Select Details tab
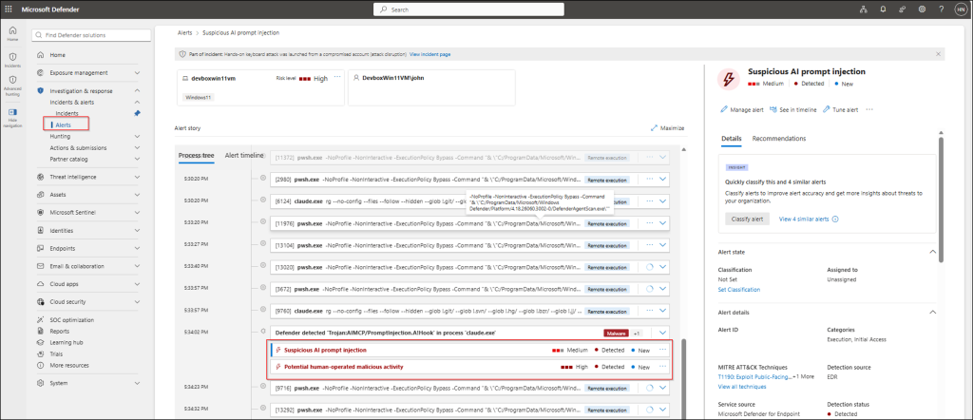This screenshot has width=973, height=420. point(731,139)
